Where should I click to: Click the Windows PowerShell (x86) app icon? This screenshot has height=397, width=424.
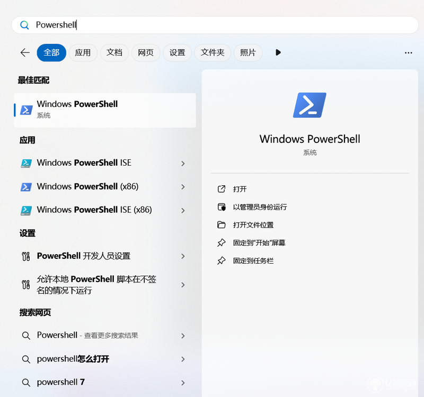pyautogui.click(x=26, y=187)
